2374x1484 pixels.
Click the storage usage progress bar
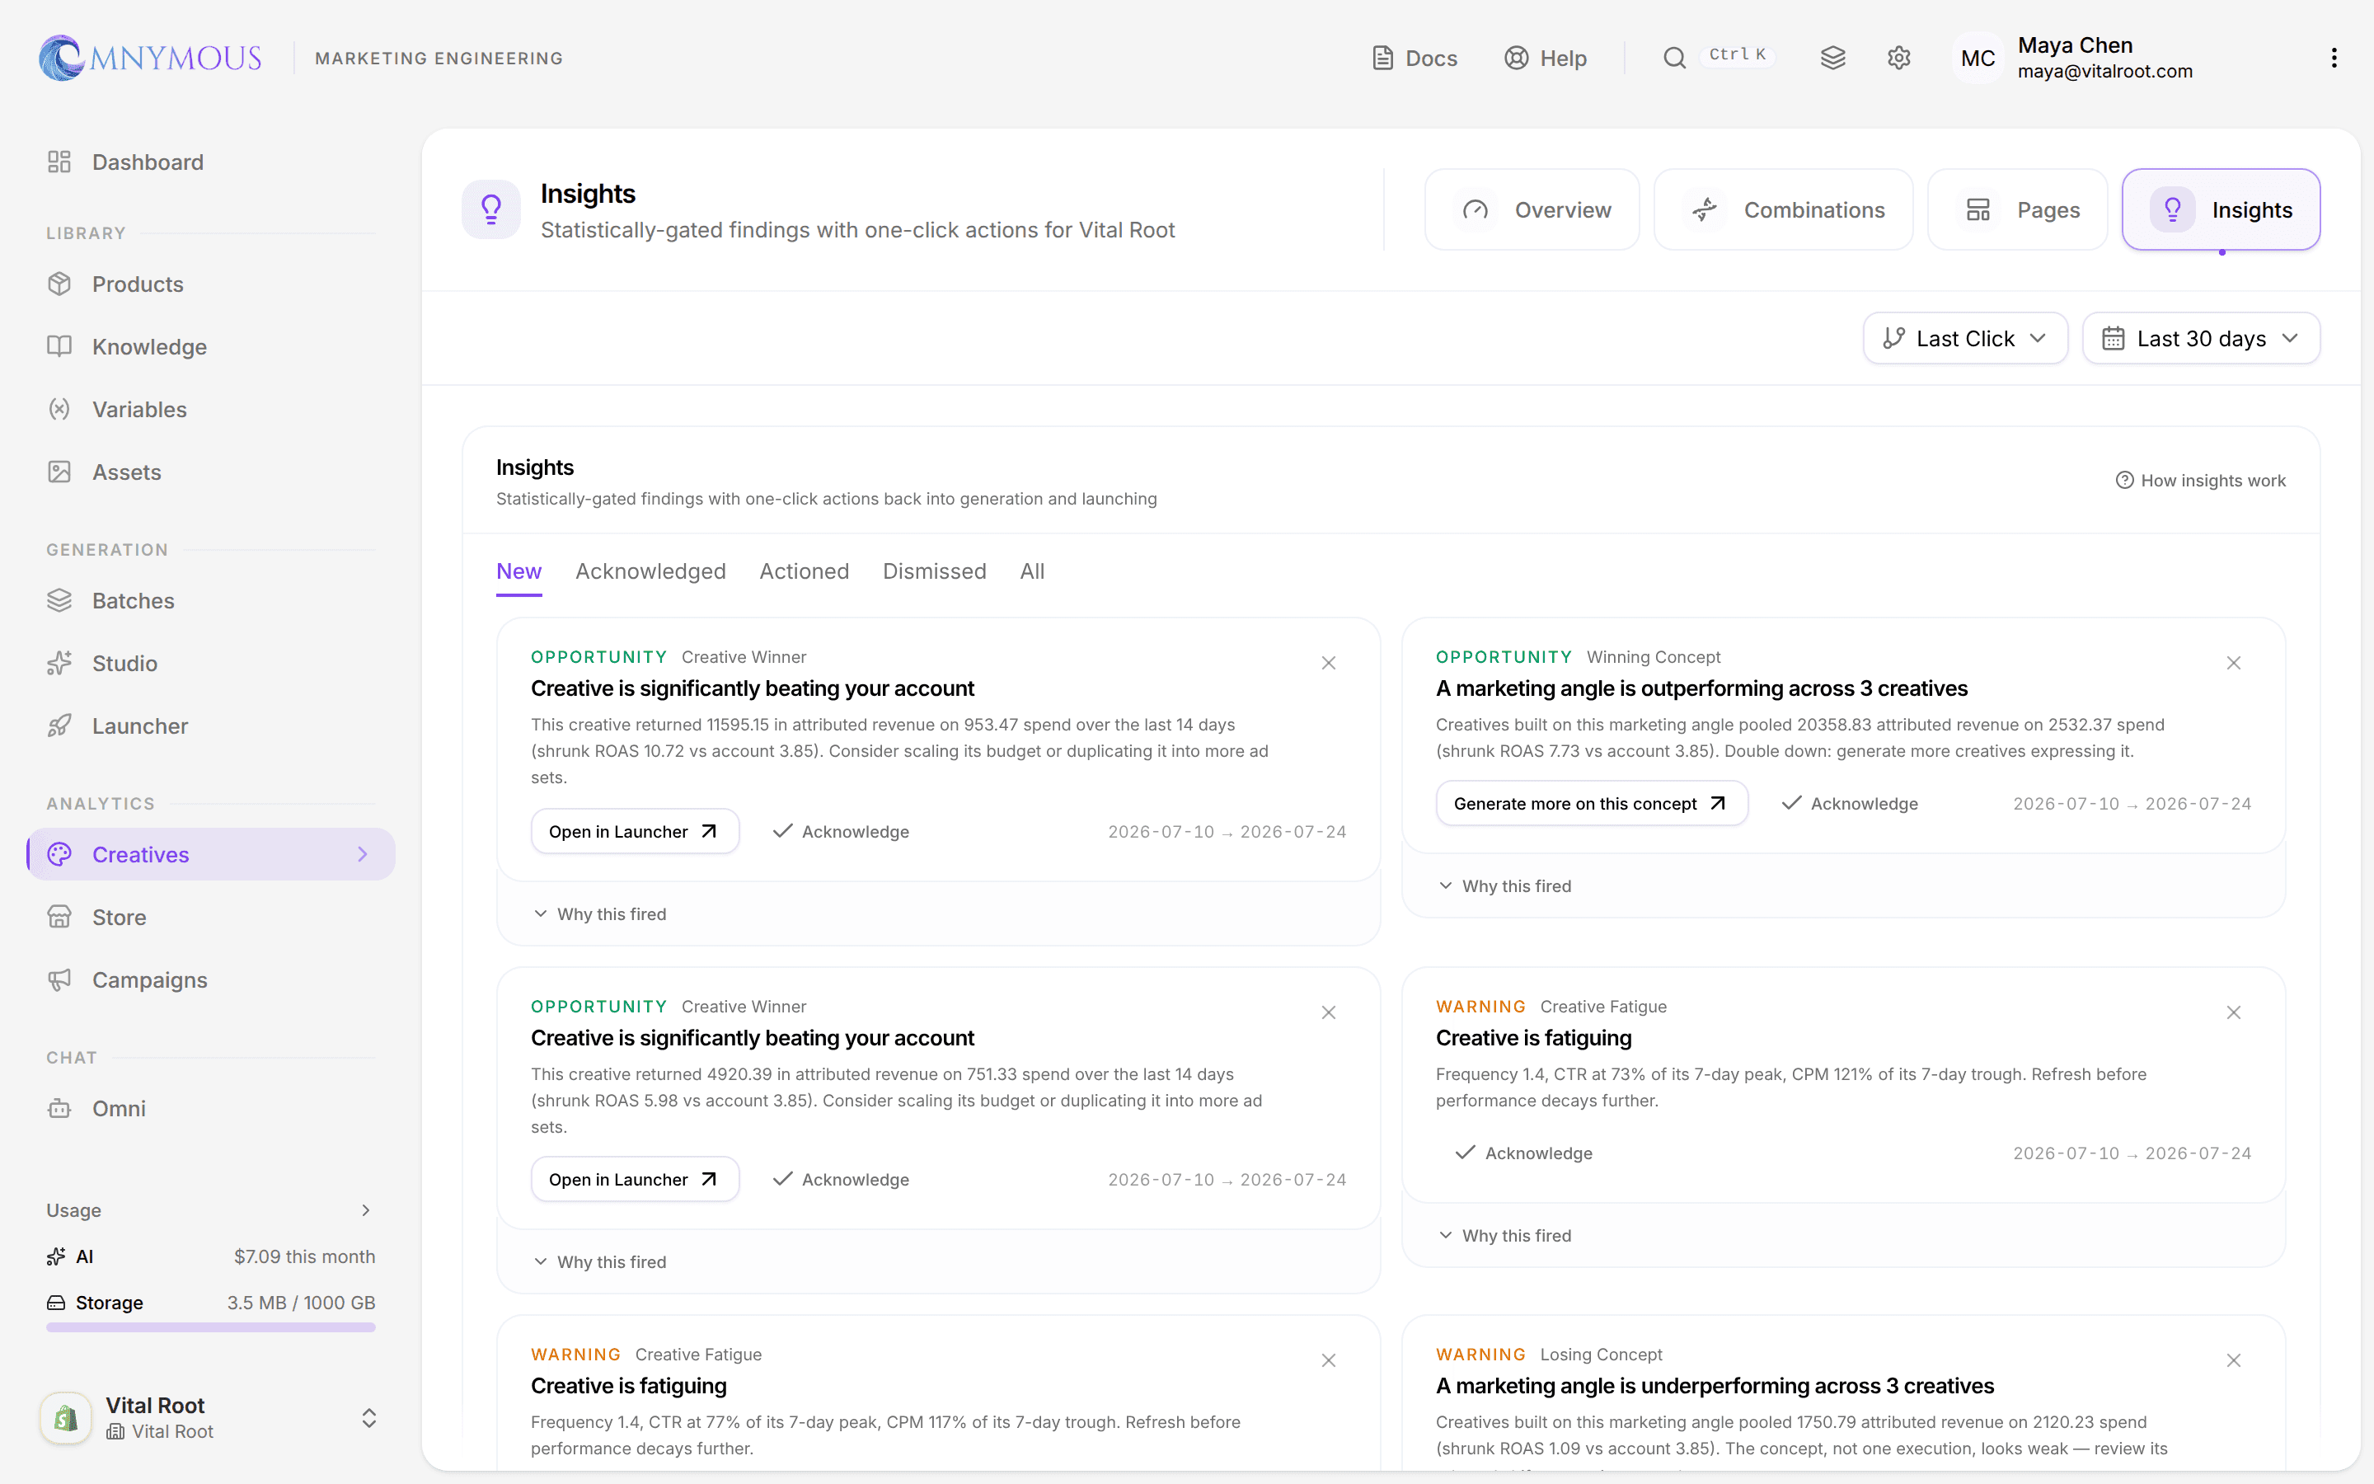pos(211,1327)
